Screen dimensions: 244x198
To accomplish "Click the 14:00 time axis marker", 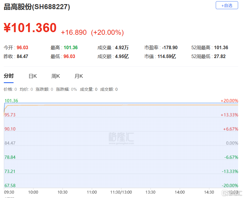I will 180,192.
